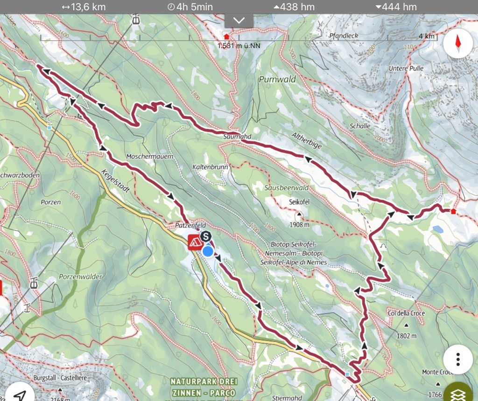Tap the 444 hm descent value
Image resolution: width=478 pixels, height=401 pixels.
[396, 7]
